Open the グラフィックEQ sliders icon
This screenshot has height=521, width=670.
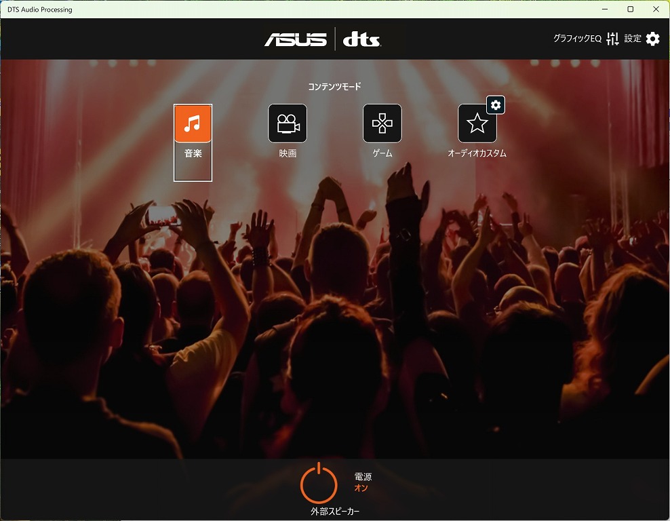click(613, 39)
